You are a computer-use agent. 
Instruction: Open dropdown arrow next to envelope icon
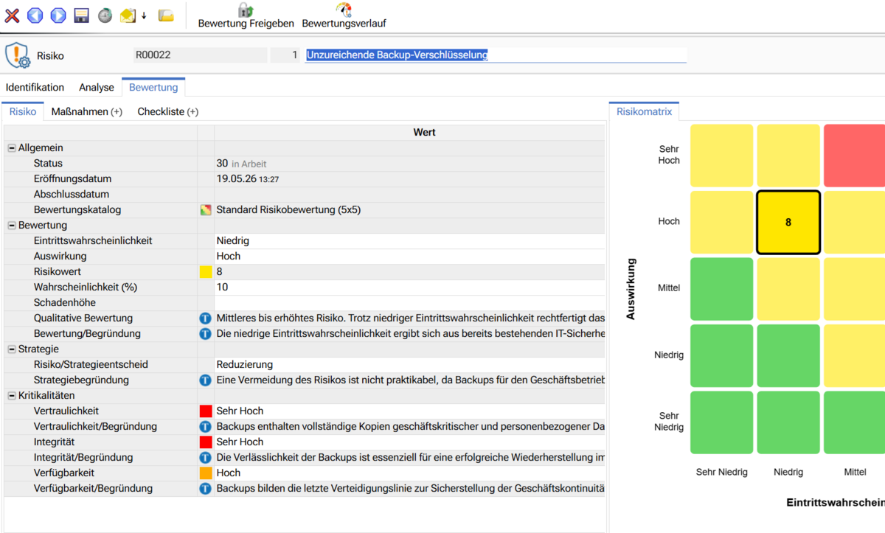[x=144, y=16]
